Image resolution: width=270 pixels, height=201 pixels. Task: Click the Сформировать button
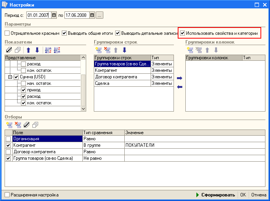pos(216,195)
